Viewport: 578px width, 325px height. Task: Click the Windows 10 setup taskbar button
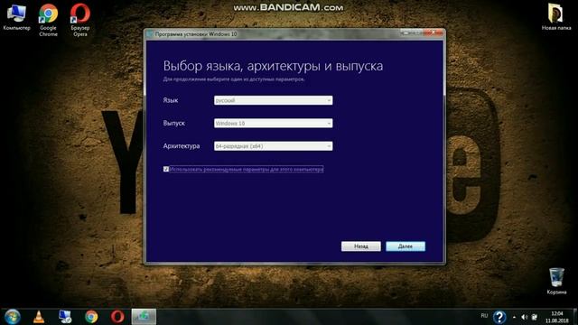point(144,317)
